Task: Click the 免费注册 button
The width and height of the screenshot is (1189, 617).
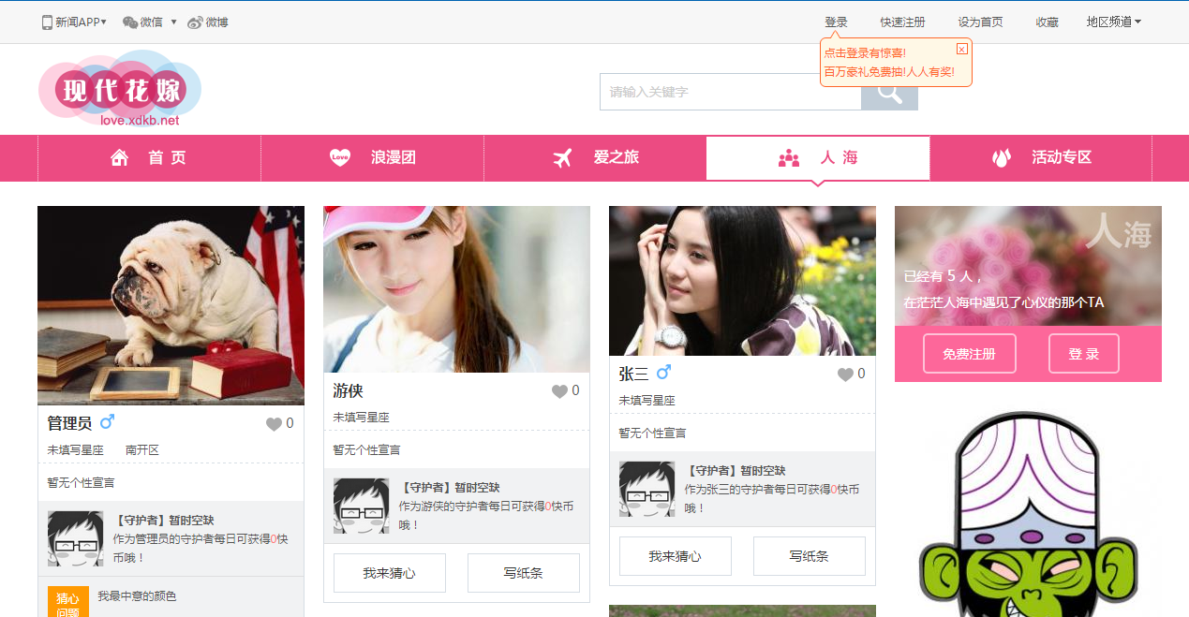Action: (969, 354)
